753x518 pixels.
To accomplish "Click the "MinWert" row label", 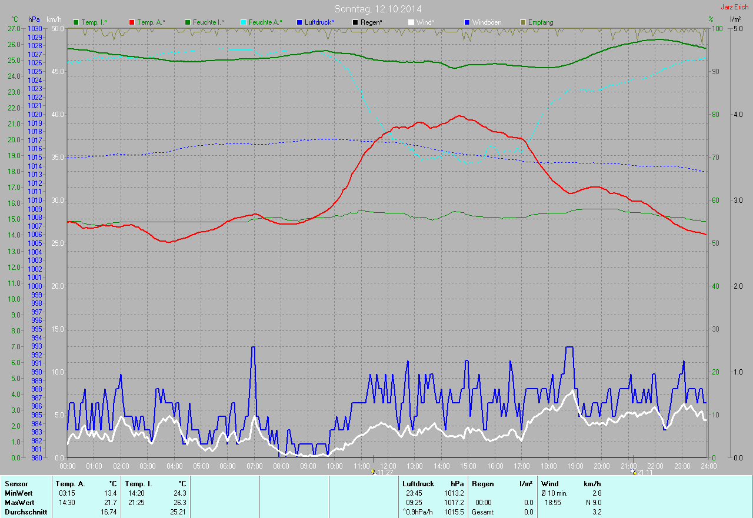I will click(19, 493).
